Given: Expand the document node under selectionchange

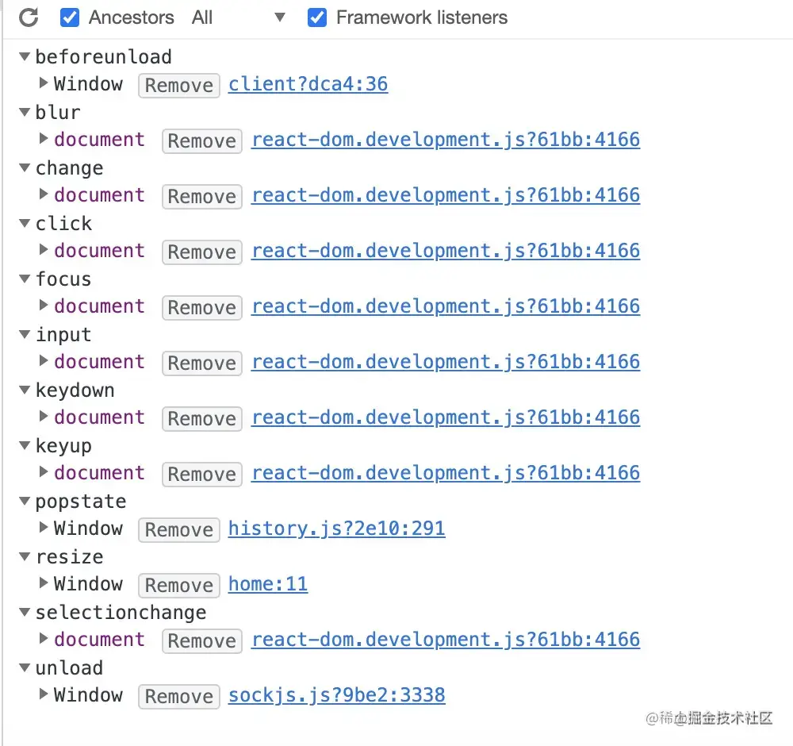Looking at the screenshot, I should 44,640.
